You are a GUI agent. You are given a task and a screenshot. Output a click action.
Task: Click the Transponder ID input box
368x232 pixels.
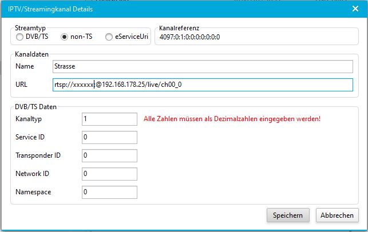(110, 155)
